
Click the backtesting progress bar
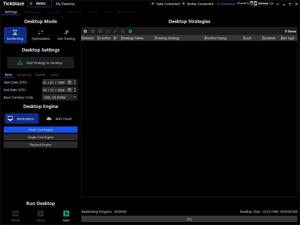189,219
